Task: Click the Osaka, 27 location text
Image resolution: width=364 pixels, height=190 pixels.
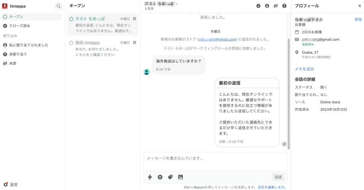Action: coord(310,52)
